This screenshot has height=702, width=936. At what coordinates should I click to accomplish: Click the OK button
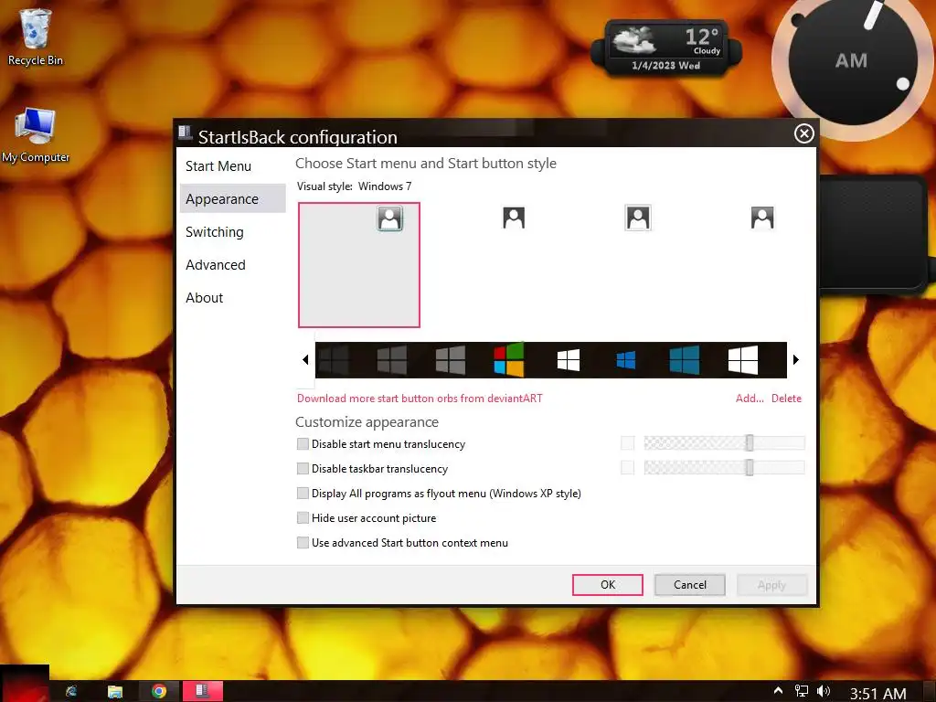pyautogui.click(x=608, y=585)
